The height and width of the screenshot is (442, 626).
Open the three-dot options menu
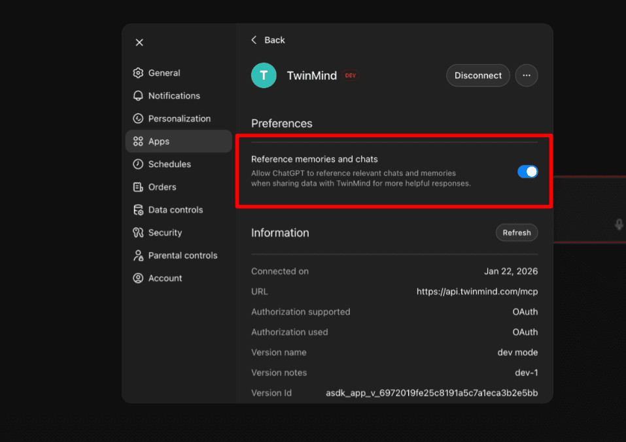click(x=526, y=75)
